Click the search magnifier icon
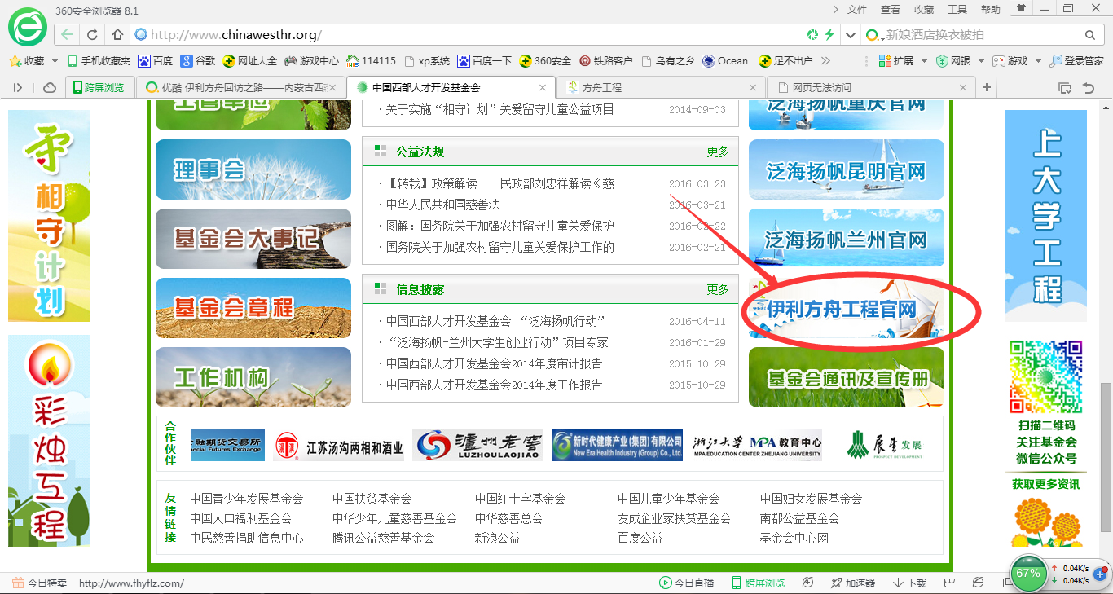The height and width of the screenshot is (594, 1113). point(1090,35)
